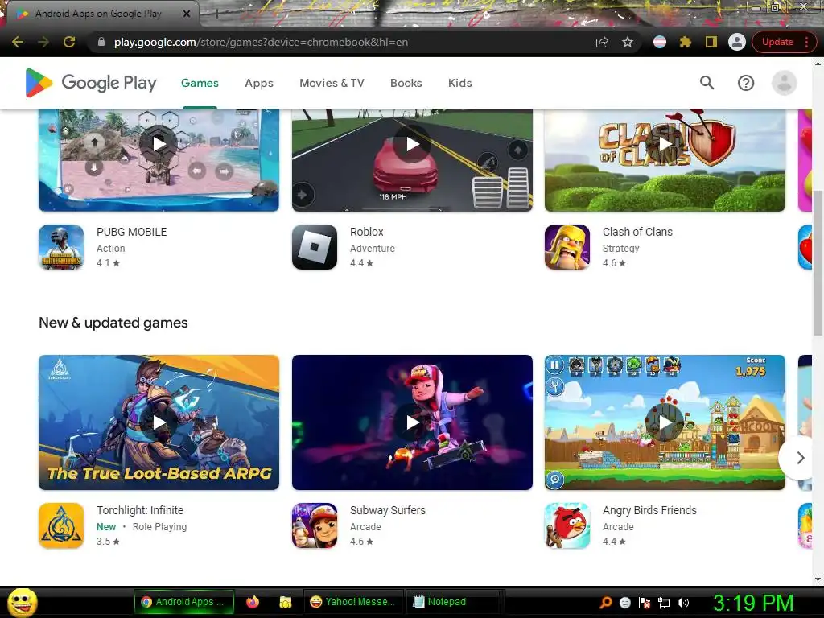
Task: Open the smiley Start button in taskbar
Action: coord(22,602)
